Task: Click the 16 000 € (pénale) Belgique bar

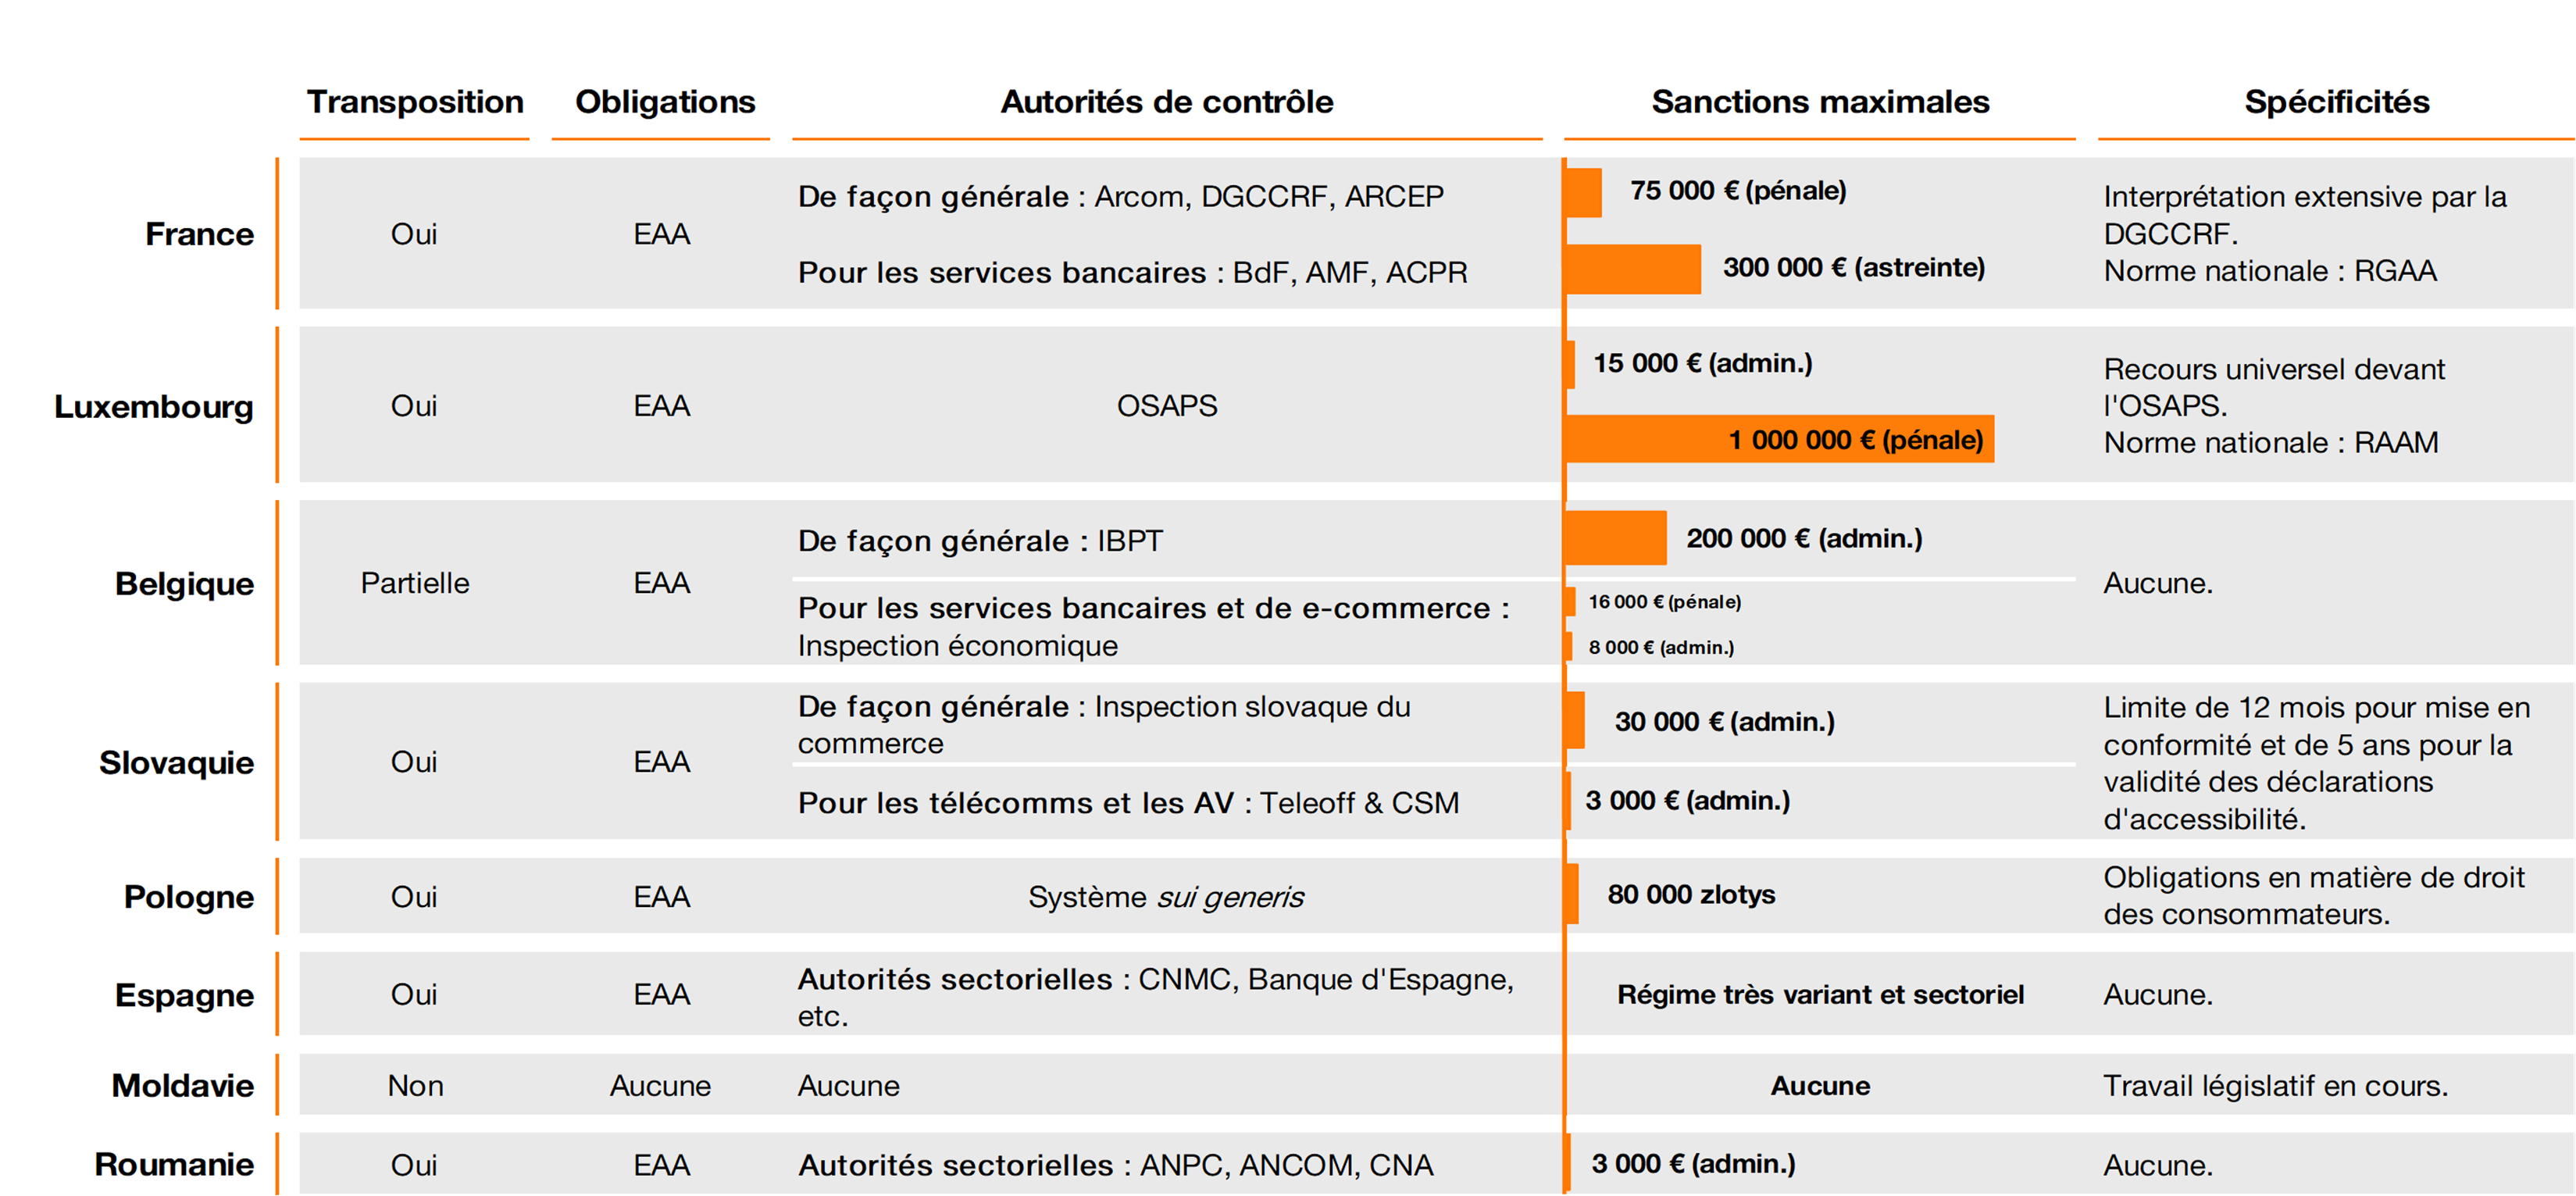Action: point(1572,601)
